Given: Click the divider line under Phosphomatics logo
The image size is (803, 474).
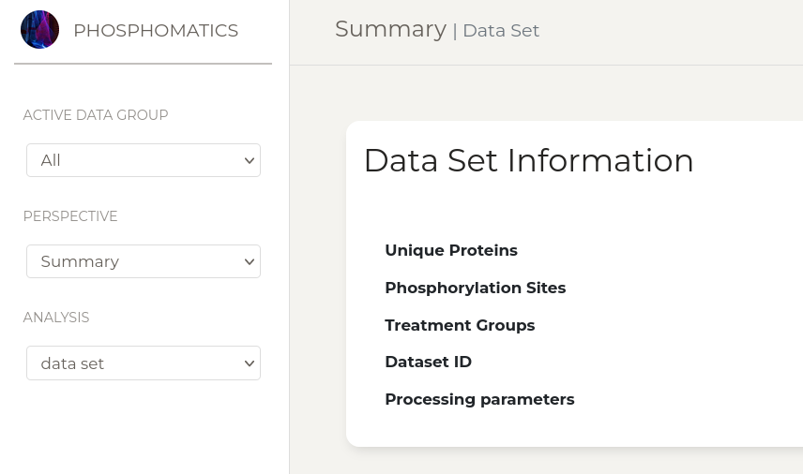Looking at the screenshot, I should pos(143,64).
